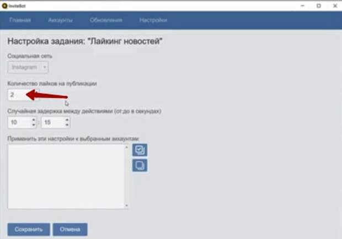Decrease the maximum delay value of 15
Screen dimensions: 342x239
pyautogui.click(x=67, y=125)
